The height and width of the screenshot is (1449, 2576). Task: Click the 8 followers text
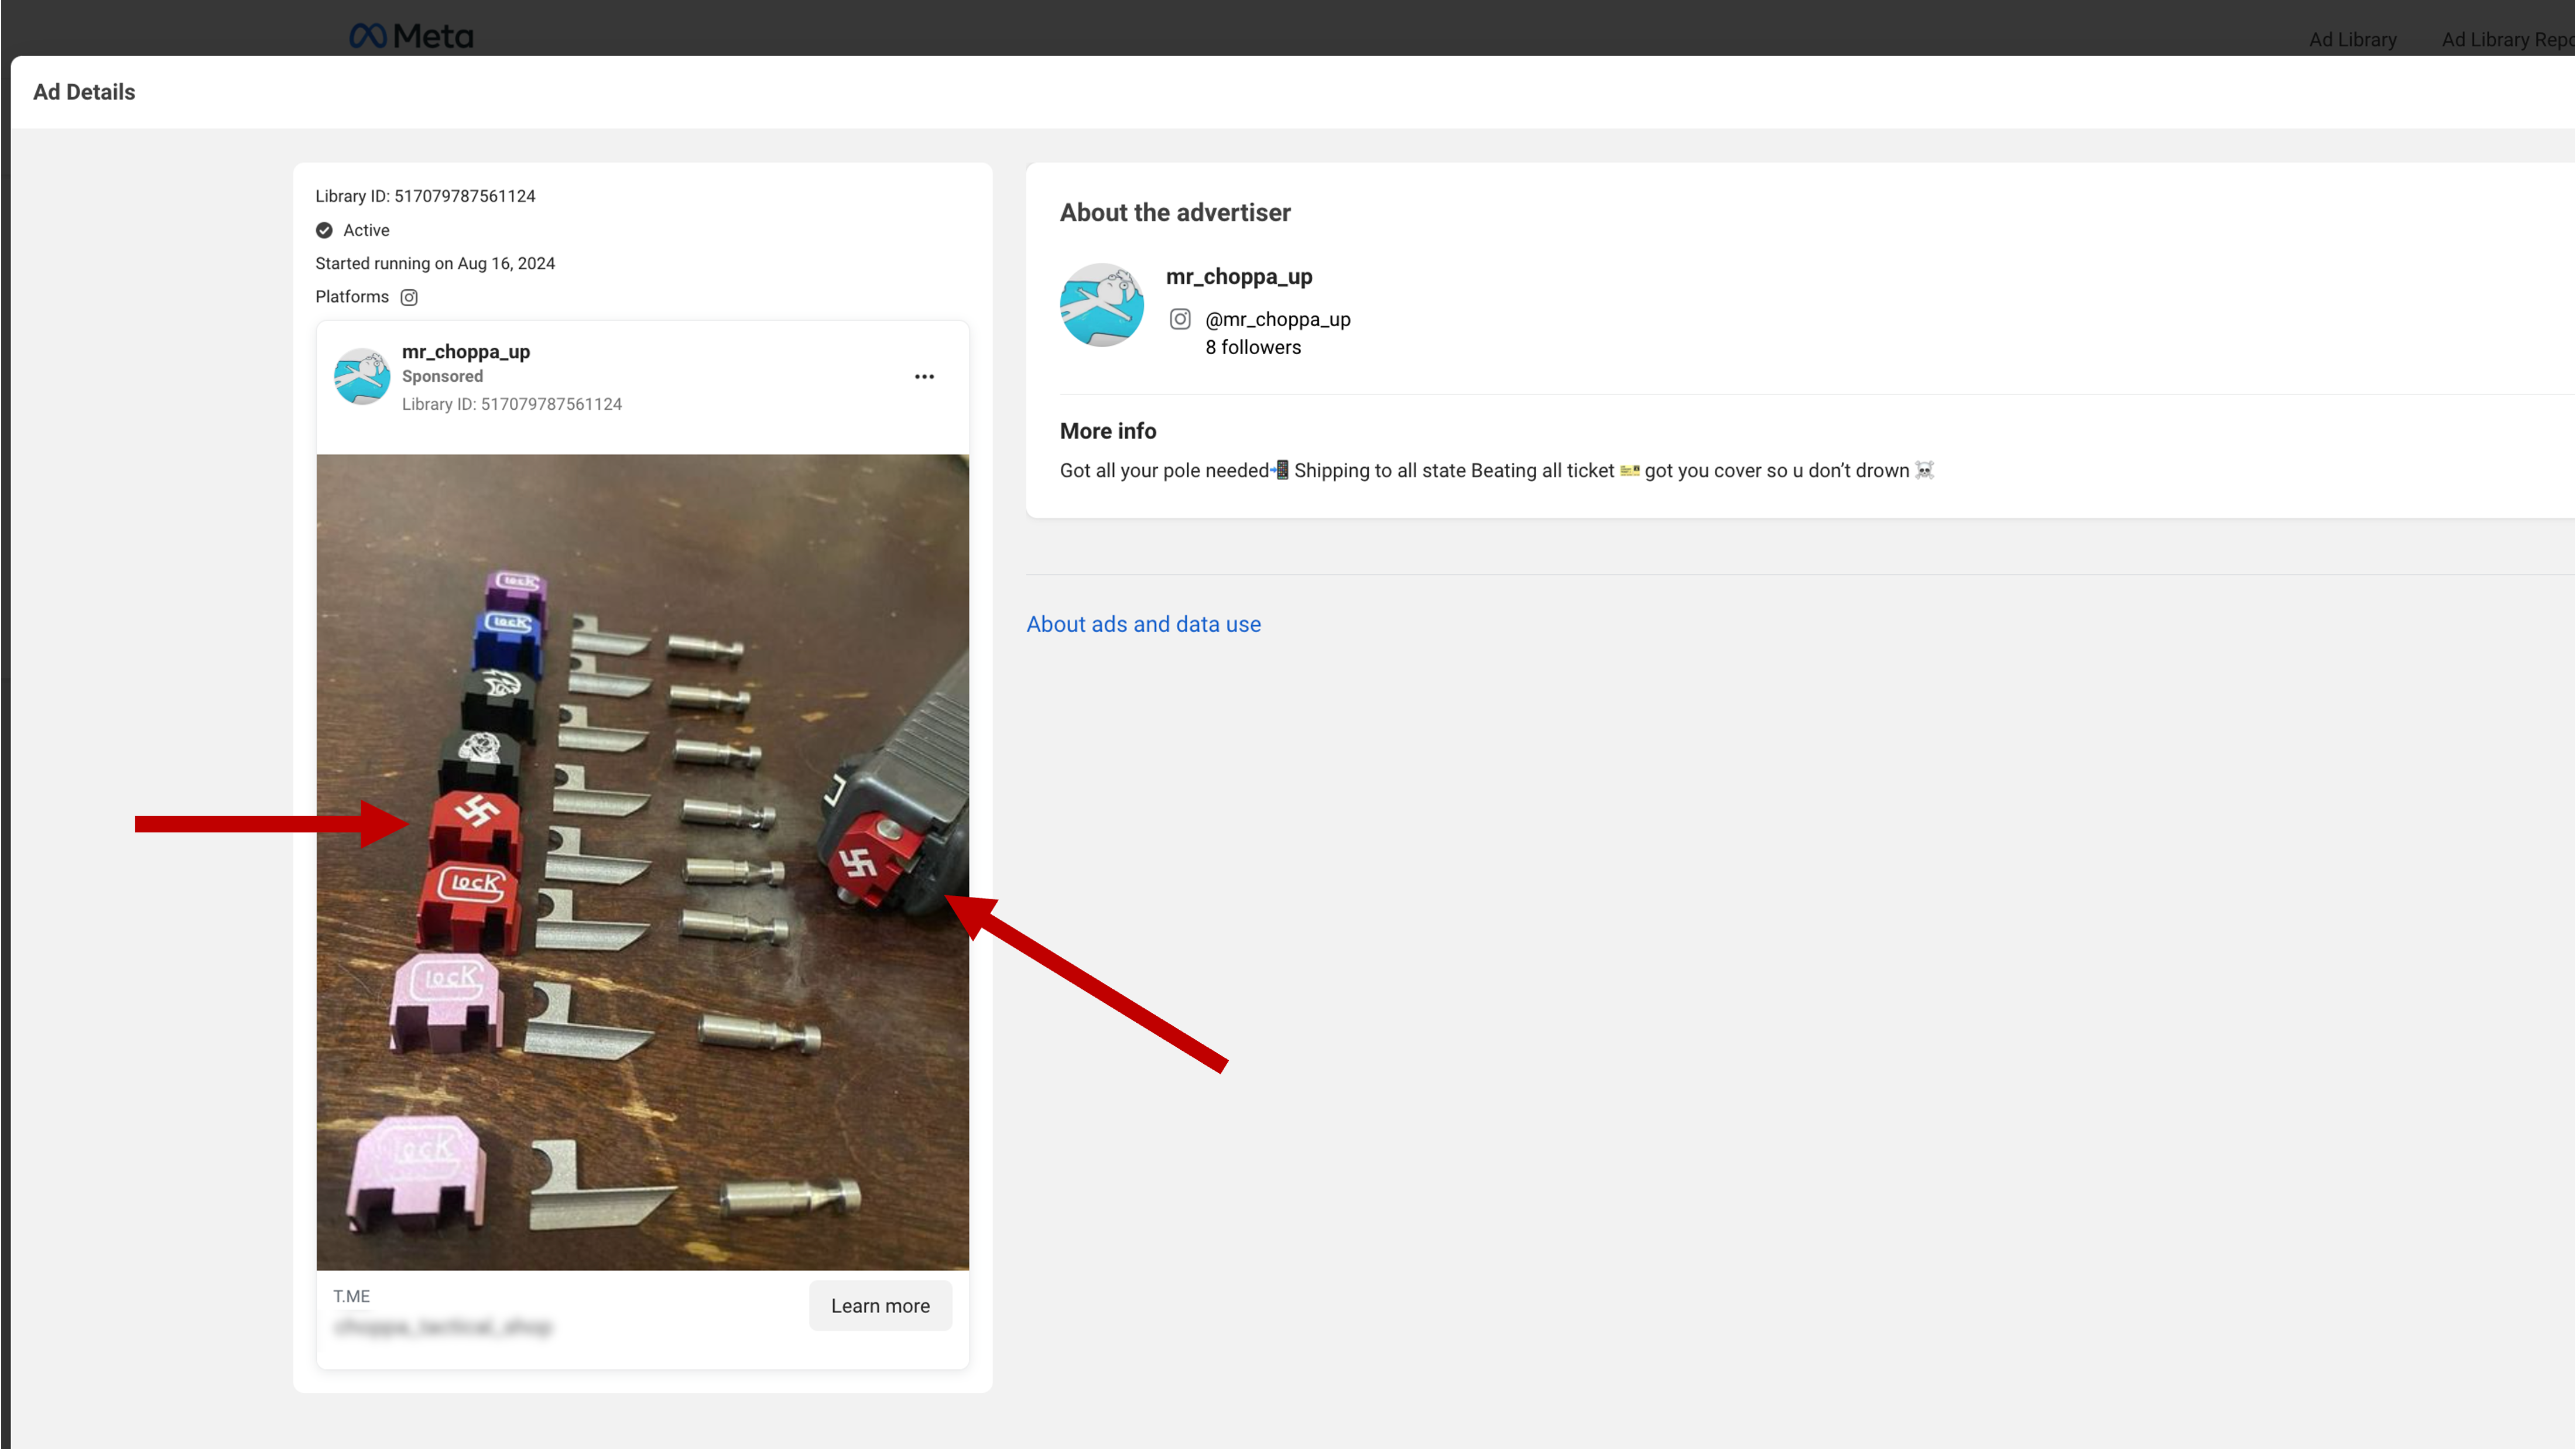coord(1252,347)
